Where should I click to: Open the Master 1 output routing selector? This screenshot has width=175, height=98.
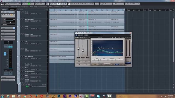tap(8, 24)
